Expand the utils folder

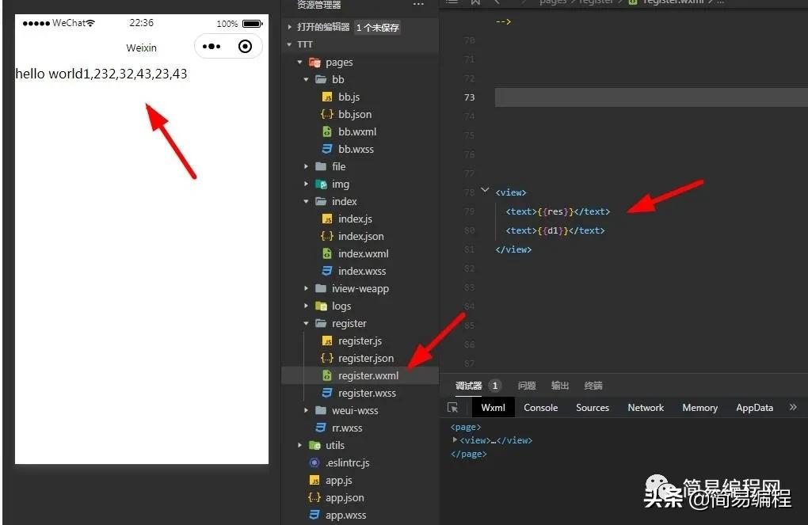pos(299,445)
